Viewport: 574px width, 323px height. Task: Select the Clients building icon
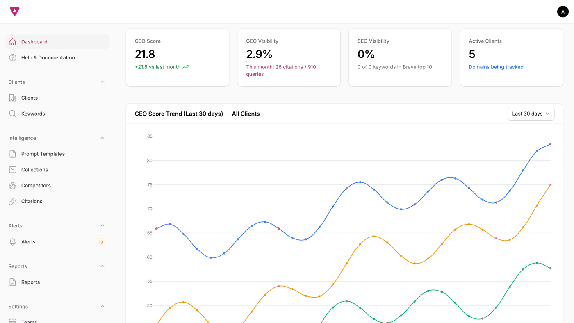coord(12,98)
